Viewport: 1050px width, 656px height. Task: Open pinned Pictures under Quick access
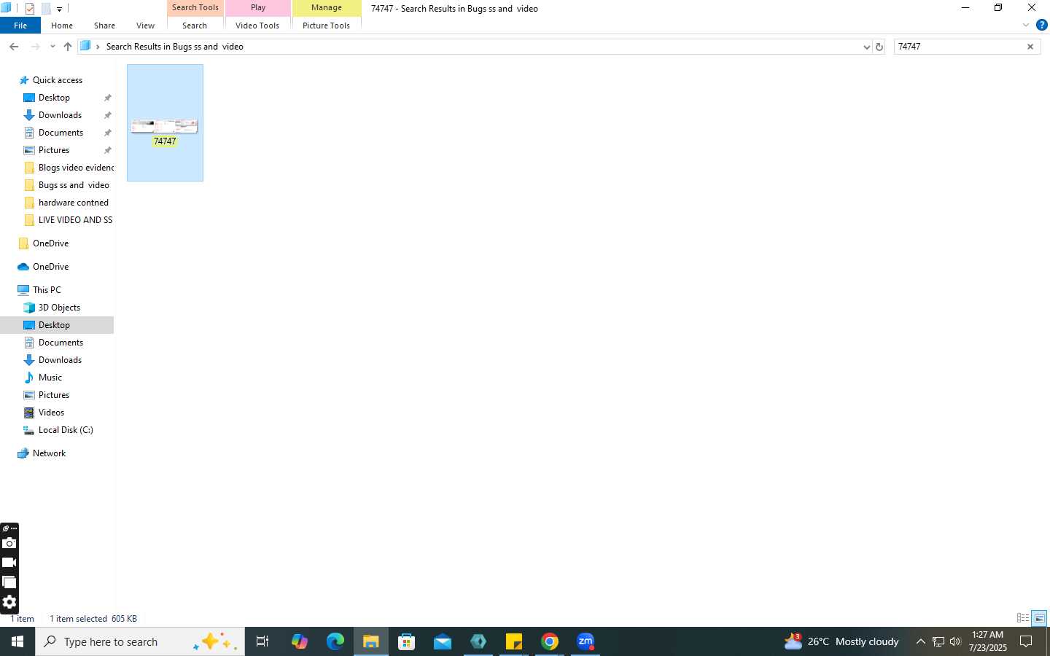(54, 150)
